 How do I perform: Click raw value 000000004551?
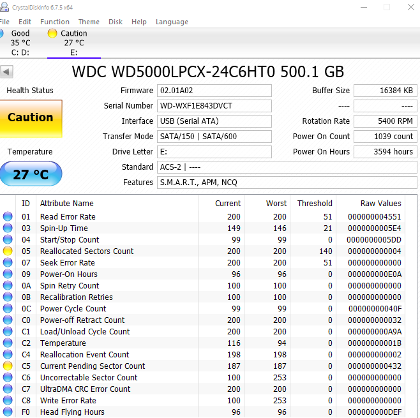[x=375, y=216]
